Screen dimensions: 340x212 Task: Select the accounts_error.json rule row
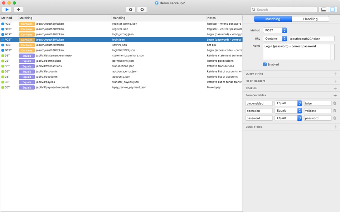[121, 72]
